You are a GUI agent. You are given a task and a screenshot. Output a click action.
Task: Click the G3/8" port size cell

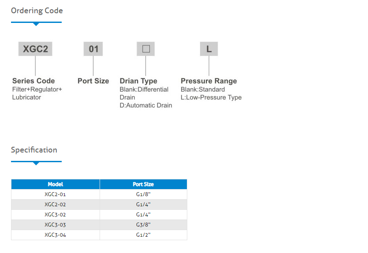pyautogui.click(x=143, y=225)
